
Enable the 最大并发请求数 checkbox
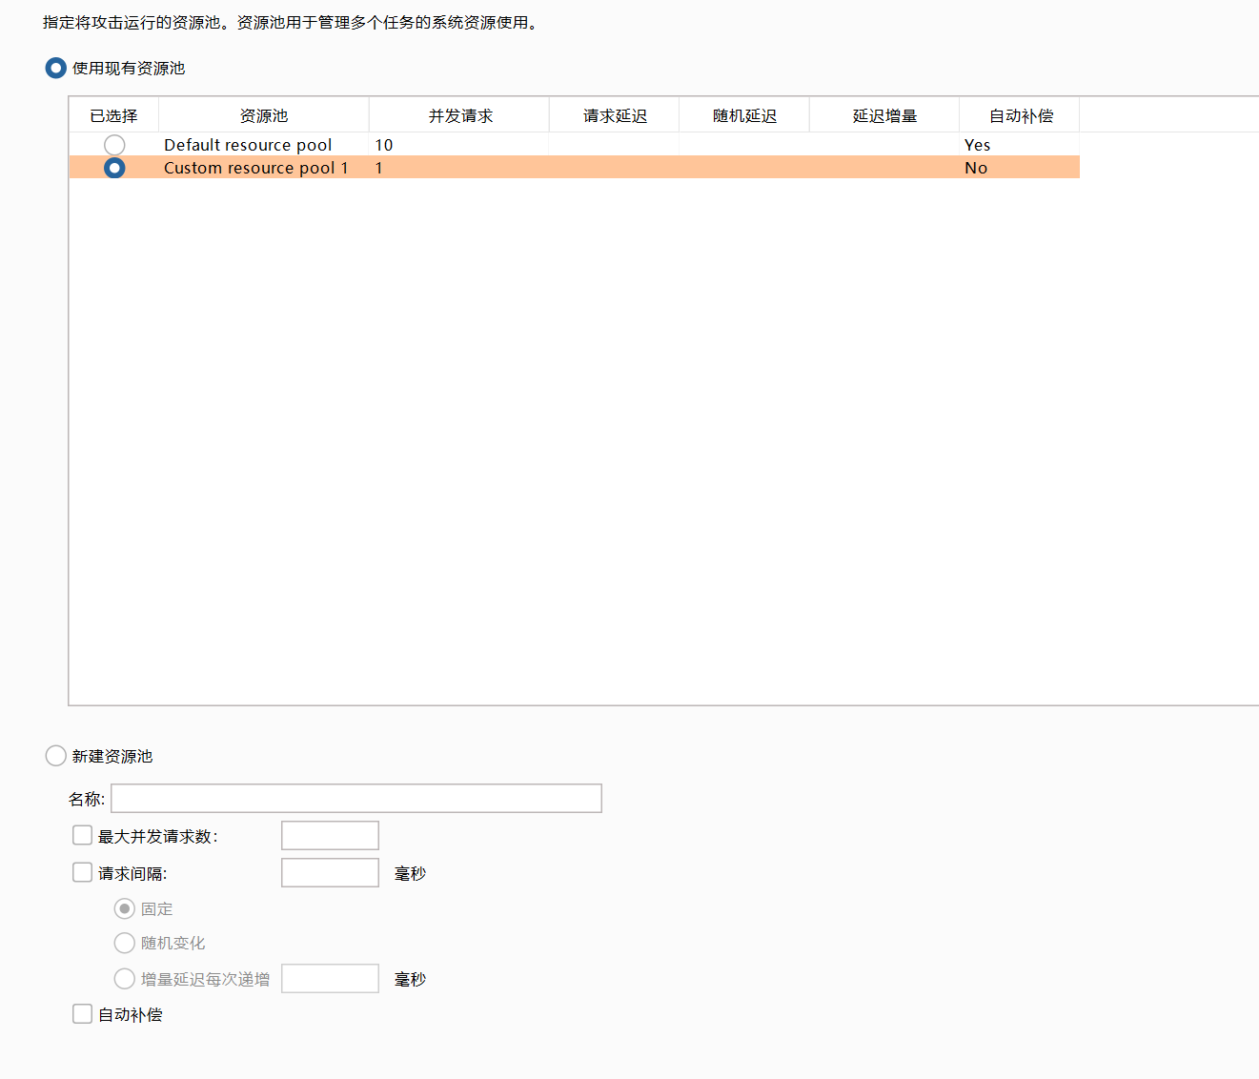tap(83, 836)
